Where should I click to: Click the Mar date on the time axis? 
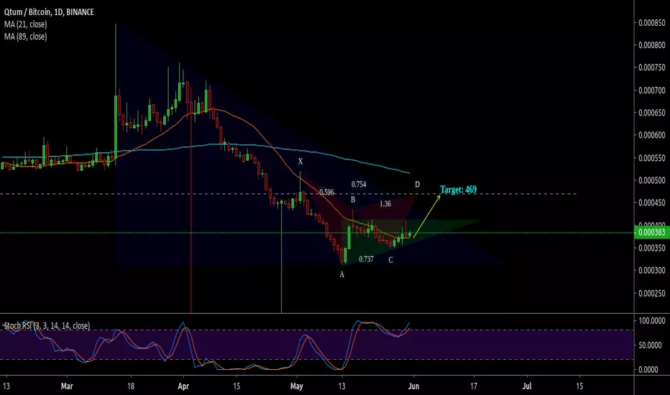(x=67, y=386)
